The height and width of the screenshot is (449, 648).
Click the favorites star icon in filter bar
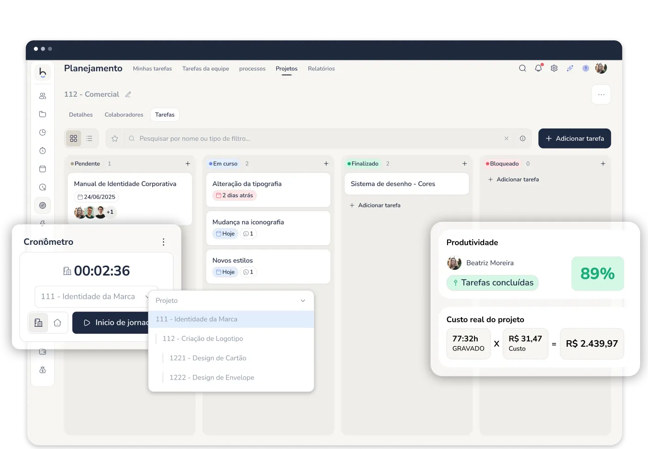click(x=115, y=138)
